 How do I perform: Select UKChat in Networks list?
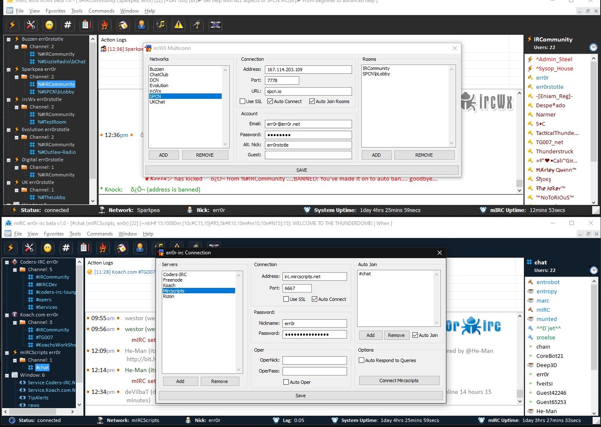(185, 102)
